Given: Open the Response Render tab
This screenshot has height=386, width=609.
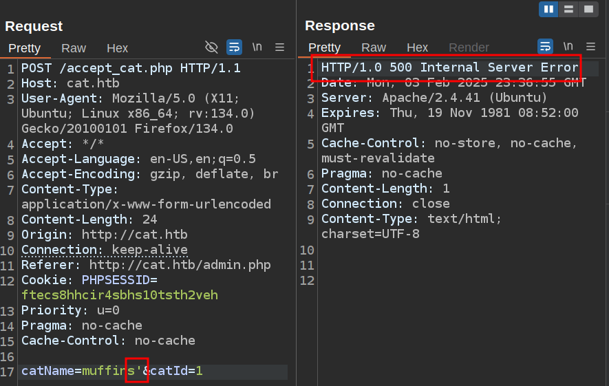Looking at the screenshot, I should tap(469, 47).
